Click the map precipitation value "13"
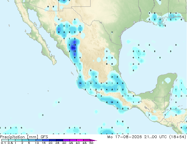187x144 pixels. pyautogui.click(x=75, y=45)
